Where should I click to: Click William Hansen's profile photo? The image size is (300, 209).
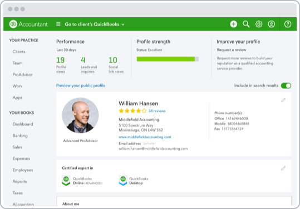(80, 116)
